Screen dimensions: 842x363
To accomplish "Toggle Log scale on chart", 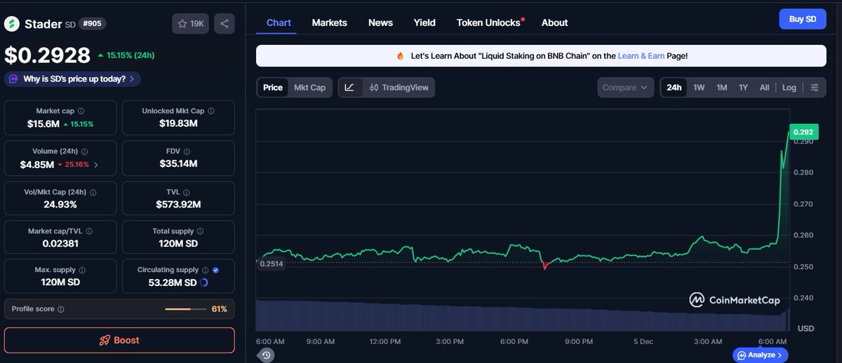I will [x=789, y=88].
